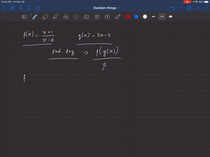Undo the last stroke
The image size is (210, 157).
tap(173, 8)
